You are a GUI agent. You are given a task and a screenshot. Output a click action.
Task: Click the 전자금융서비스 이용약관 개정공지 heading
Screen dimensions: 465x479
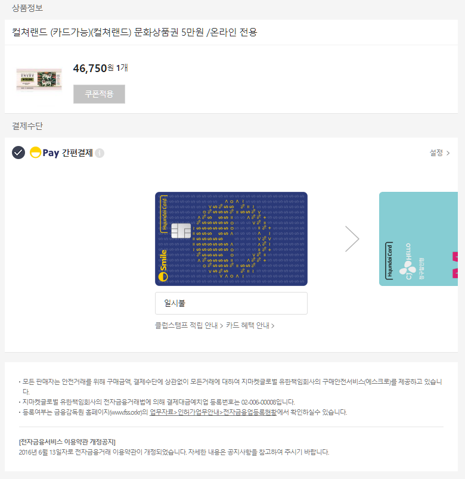tap(67, 441)
